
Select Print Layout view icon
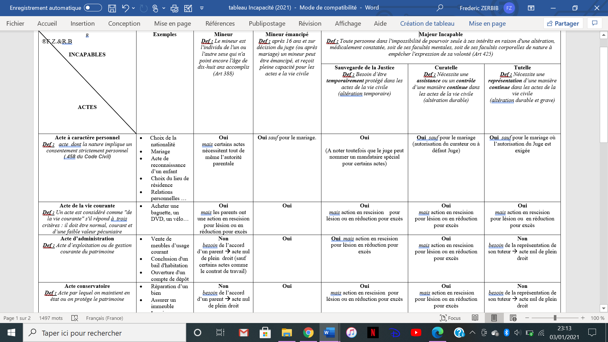click(x=494, y=318)
